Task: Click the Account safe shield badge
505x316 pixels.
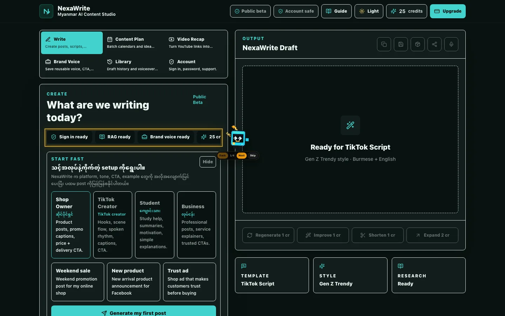Action: tap(296, 11)
